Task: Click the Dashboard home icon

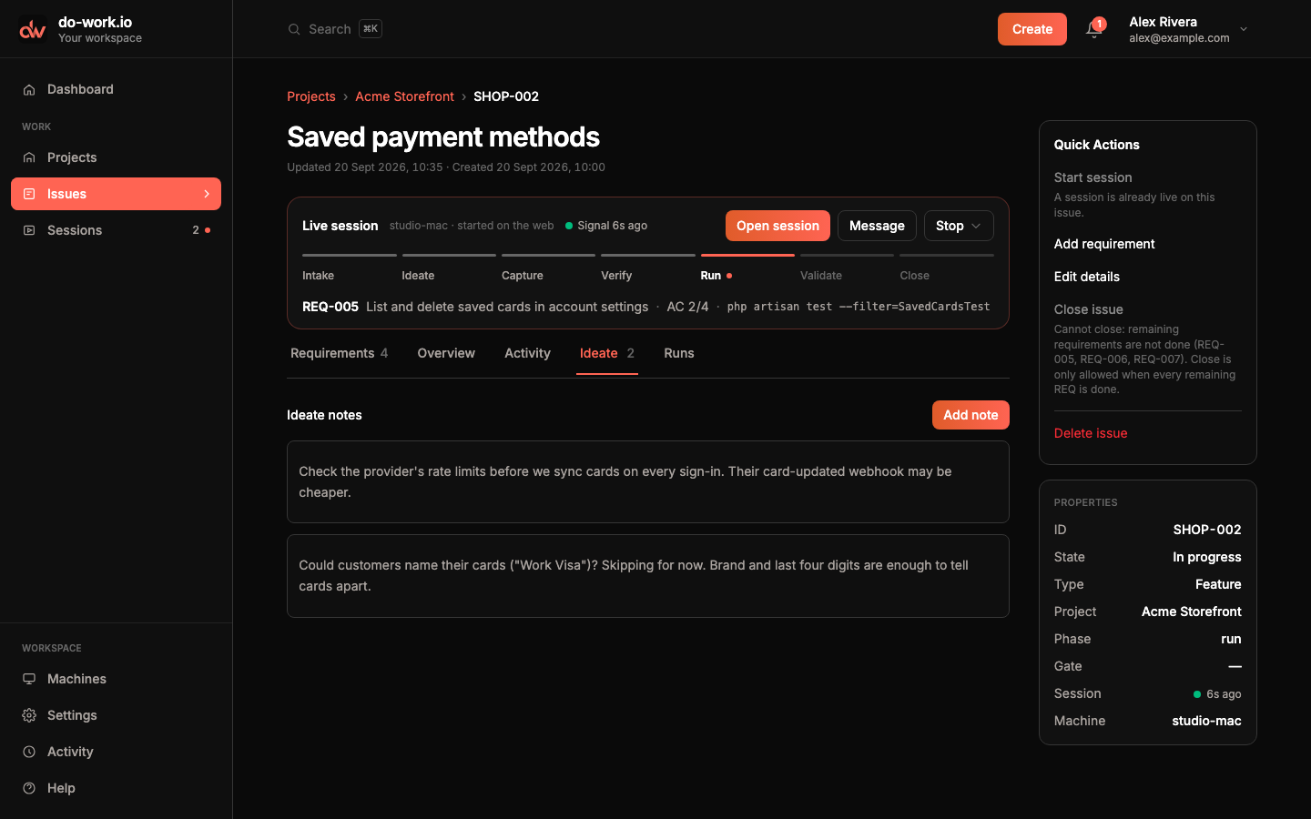Action: pos(29,89)
